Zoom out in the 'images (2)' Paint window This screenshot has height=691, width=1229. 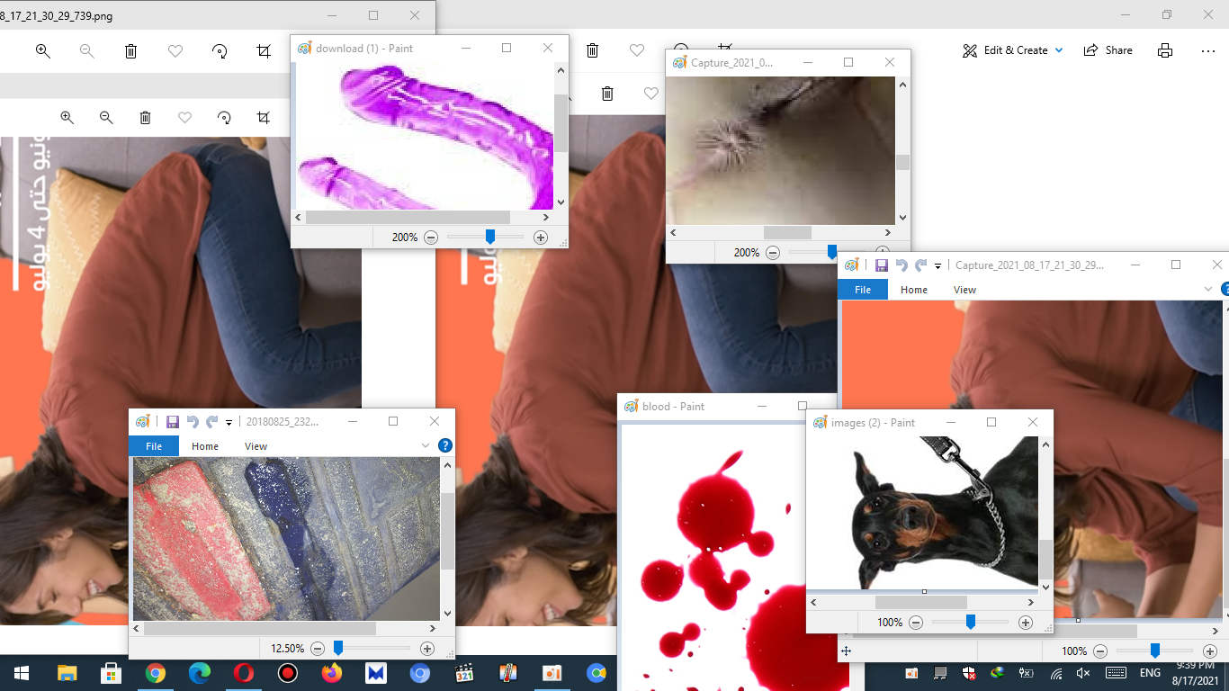coord(916,623)
